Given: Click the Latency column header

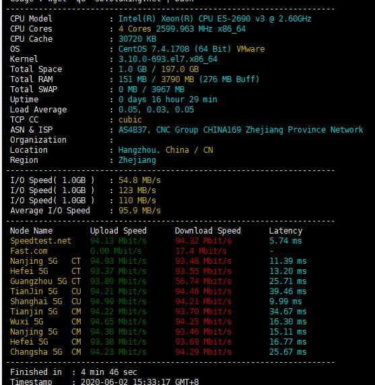Looking at the screenshot, I should point(285,231).
